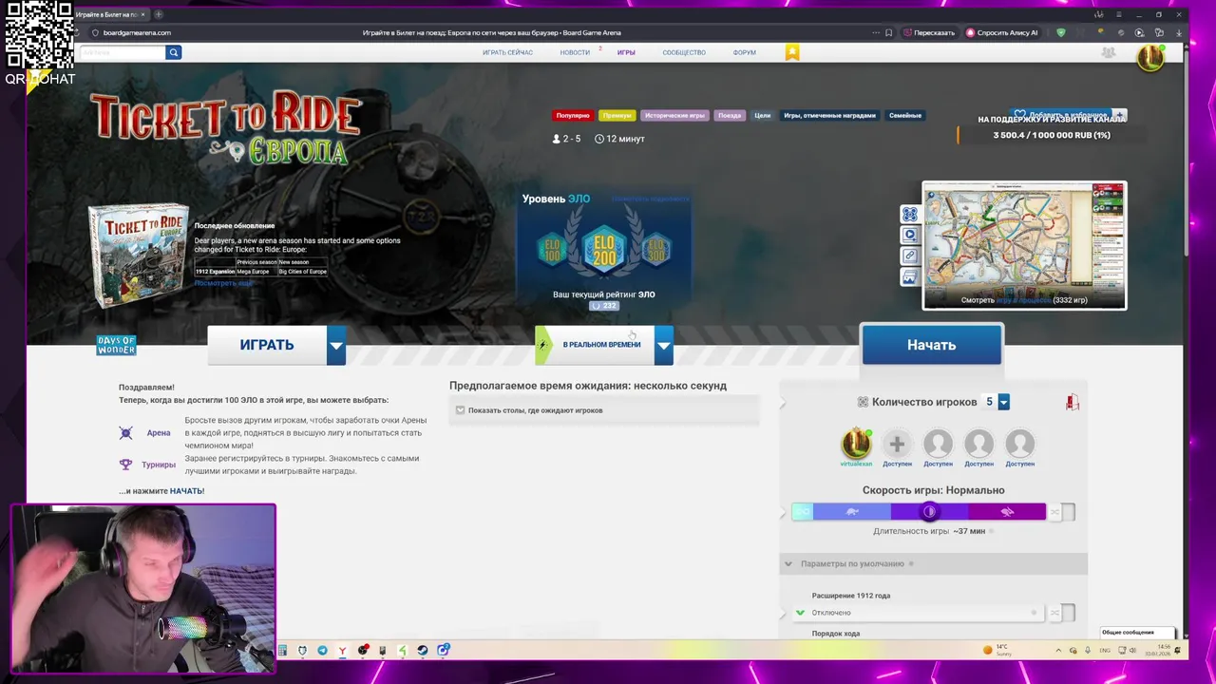Expand taskbar hidden icons chevron

(x=1058, y=651)
